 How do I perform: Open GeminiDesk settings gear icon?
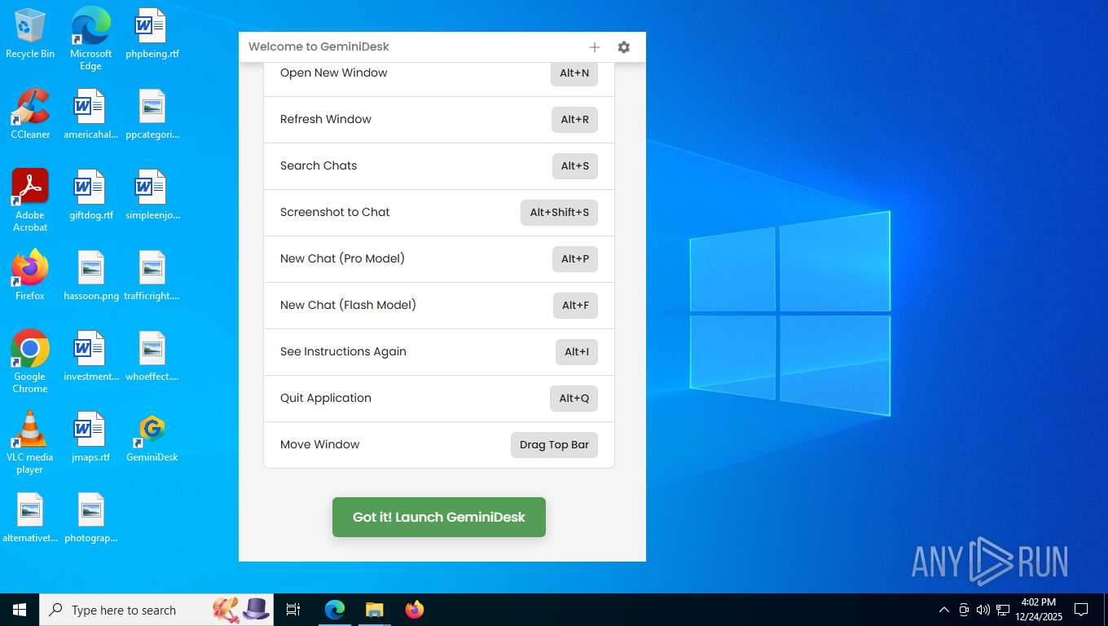point(624,47)
